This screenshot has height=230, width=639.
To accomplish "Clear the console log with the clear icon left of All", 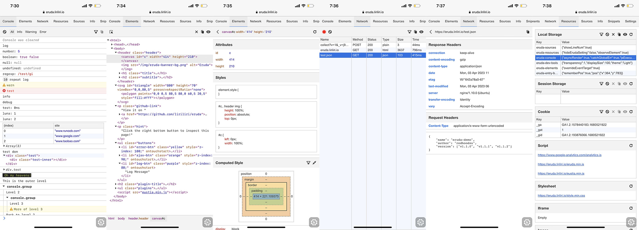I will tap(5, 32).
